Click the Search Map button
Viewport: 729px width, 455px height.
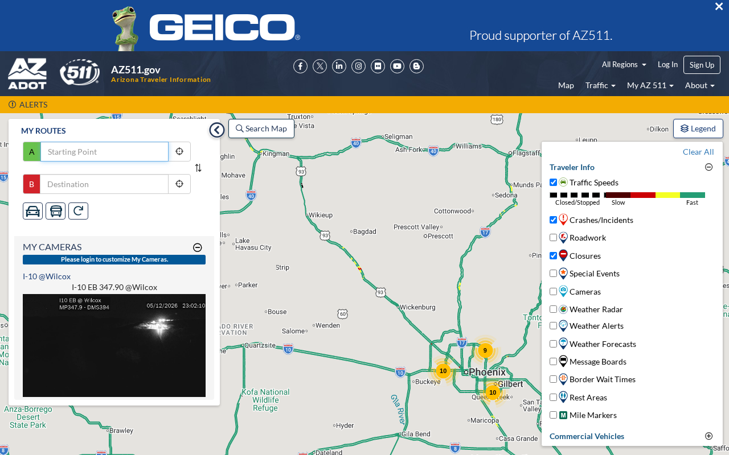(x=261, y=129)
